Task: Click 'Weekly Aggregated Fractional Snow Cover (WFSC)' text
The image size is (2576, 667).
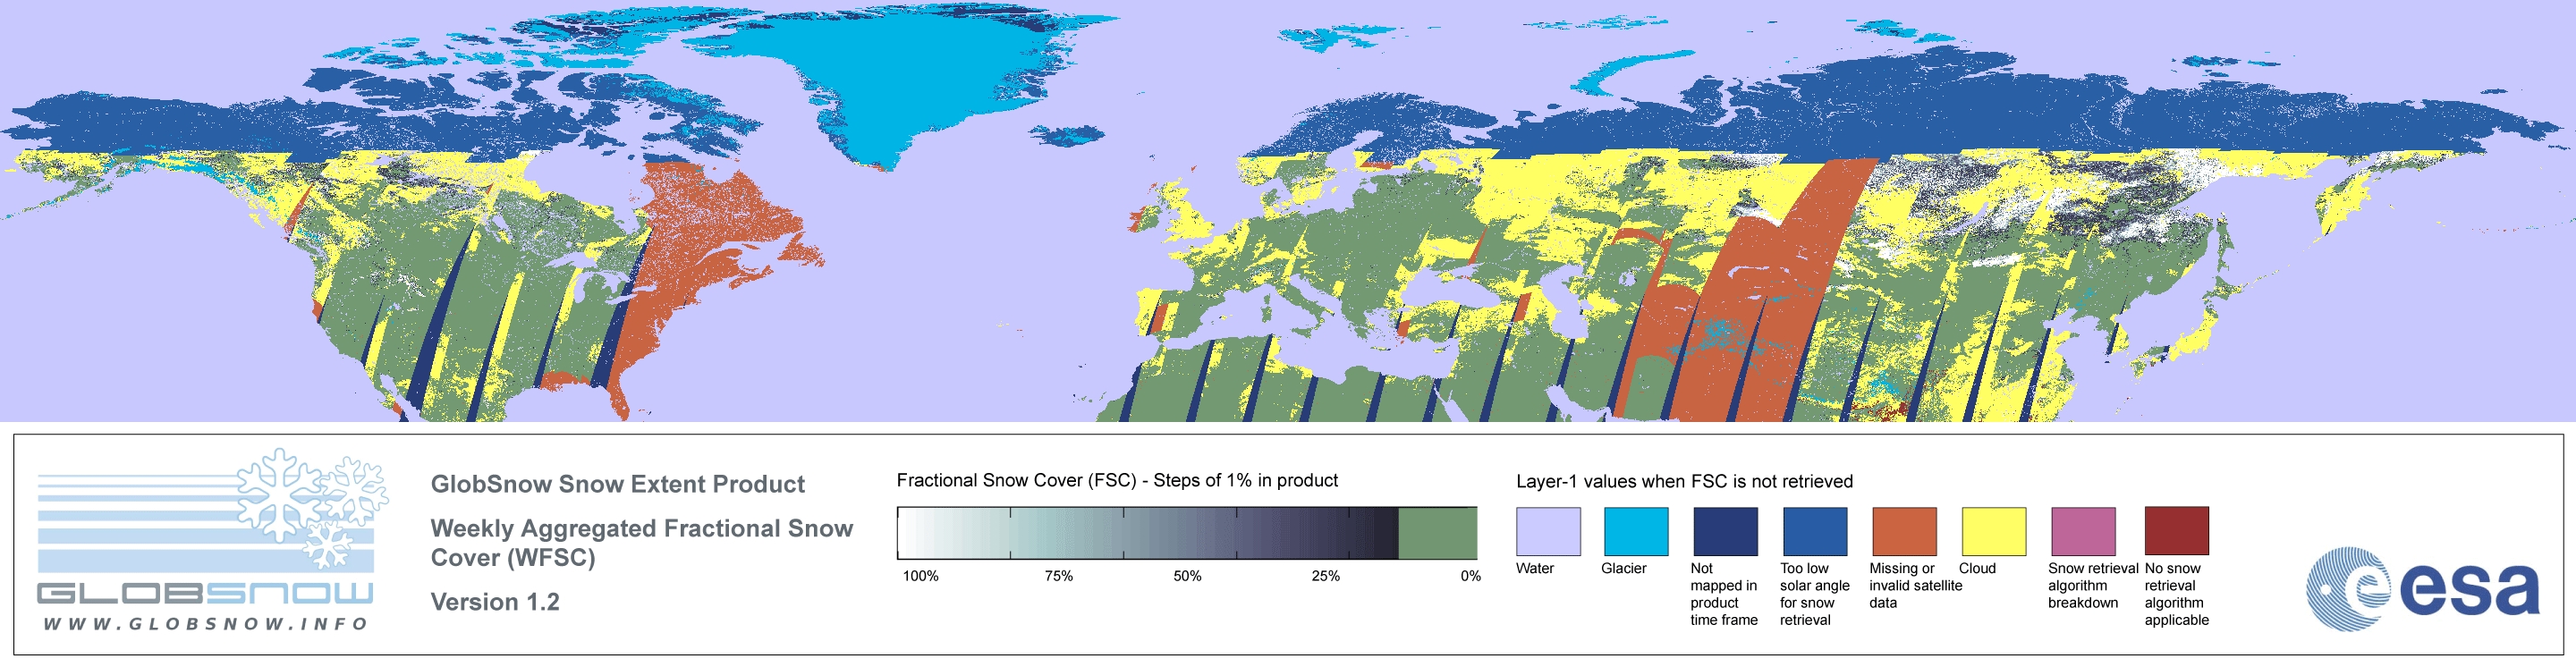Action: click(x=641, y=543)
